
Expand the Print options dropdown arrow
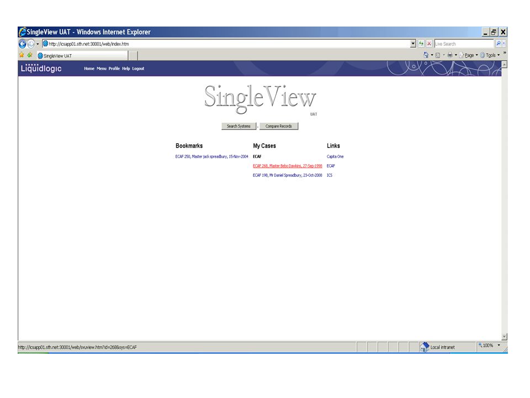click(x=455, y=55)
